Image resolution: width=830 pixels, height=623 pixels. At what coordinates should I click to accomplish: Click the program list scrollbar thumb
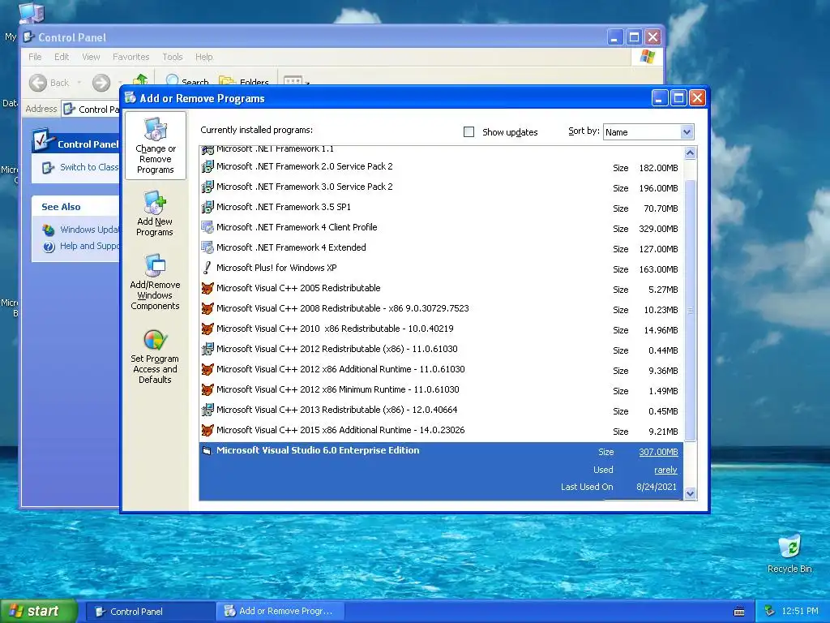[690, 311]
